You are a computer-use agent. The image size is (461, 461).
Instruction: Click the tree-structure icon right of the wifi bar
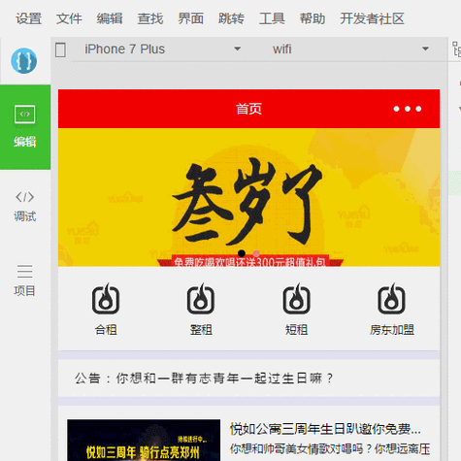tap(456, 49)
